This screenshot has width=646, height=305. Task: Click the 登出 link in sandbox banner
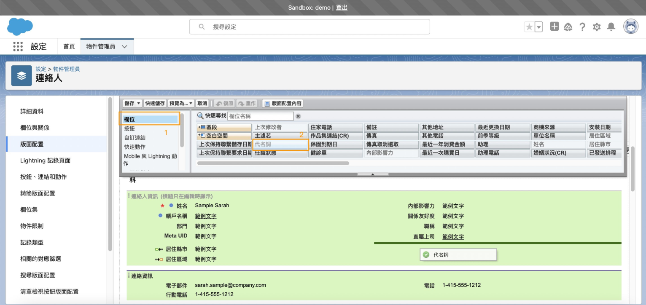coord(342,8)
